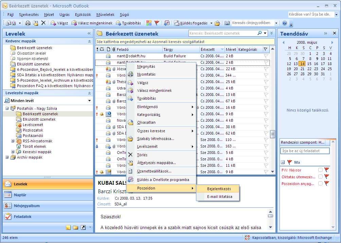Click the Azonnali keresés enable info bar
The image size is (341, 243).
pos(185,42)
